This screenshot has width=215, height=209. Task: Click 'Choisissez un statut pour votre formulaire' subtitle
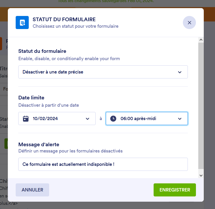click(x=75, y=26)
